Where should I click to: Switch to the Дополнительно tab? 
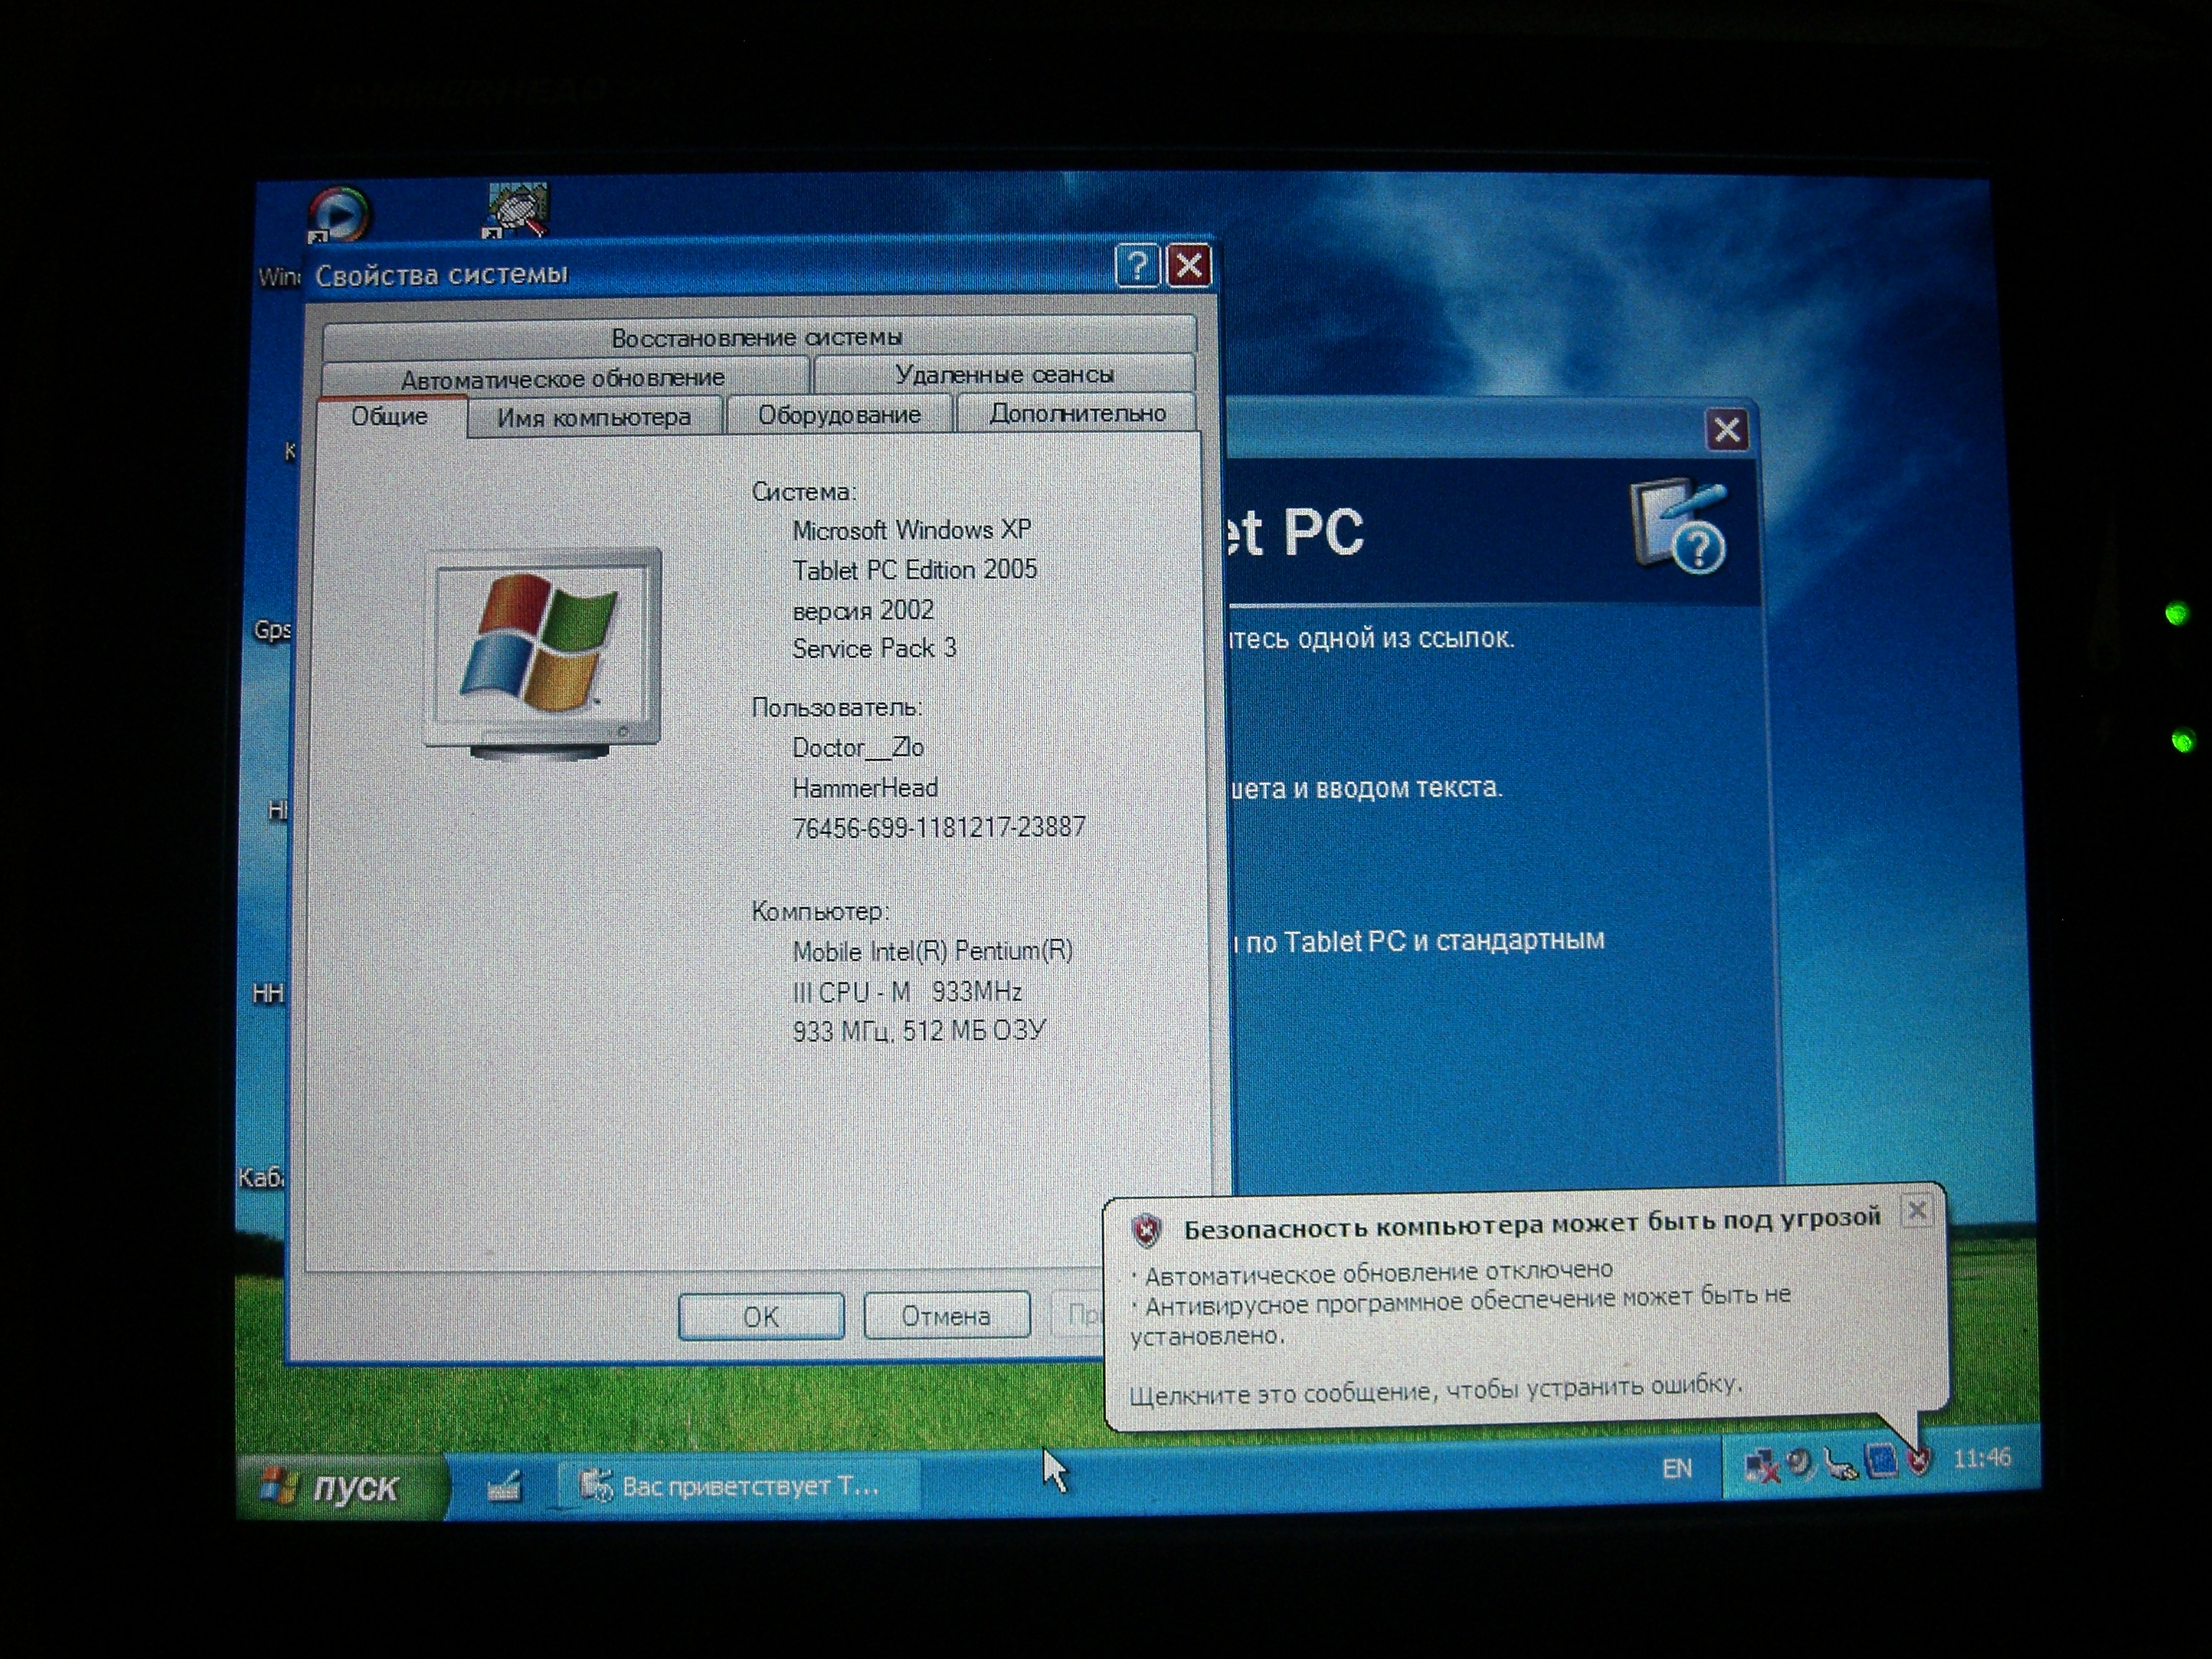point(1077,412)
